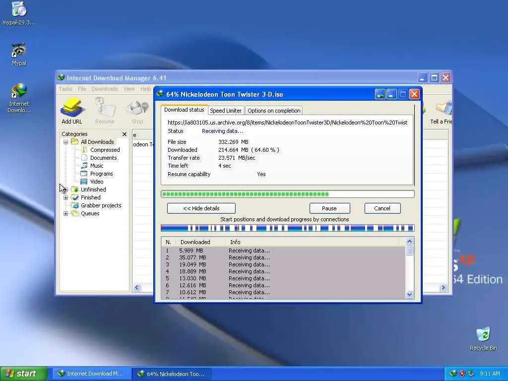The height and width of the screenshot is (381, 508).
Task: Select the Queues category
Action: pos(90,213)
